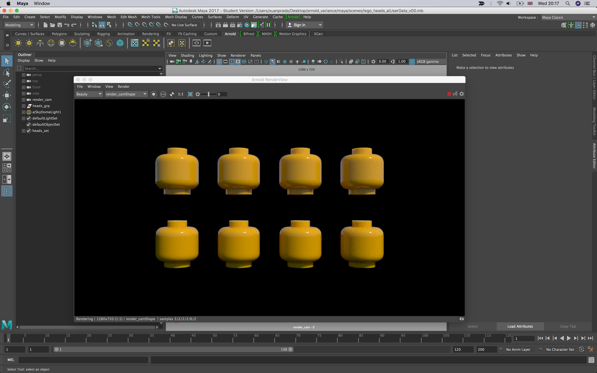Open Arnold RenderView eye shelf icon
This screenshot has height=373, width=597.
coord(197,43)
